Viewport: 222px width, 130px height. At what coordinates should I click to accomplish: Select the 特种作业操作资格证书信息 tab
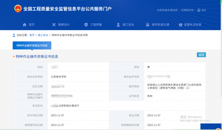coord(32,45)
